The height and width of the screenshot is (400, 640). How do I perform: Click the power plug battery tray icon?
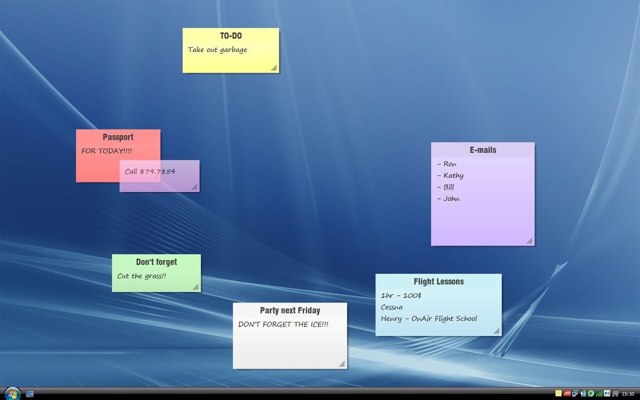pyautogui.click(x=583, y=393)
